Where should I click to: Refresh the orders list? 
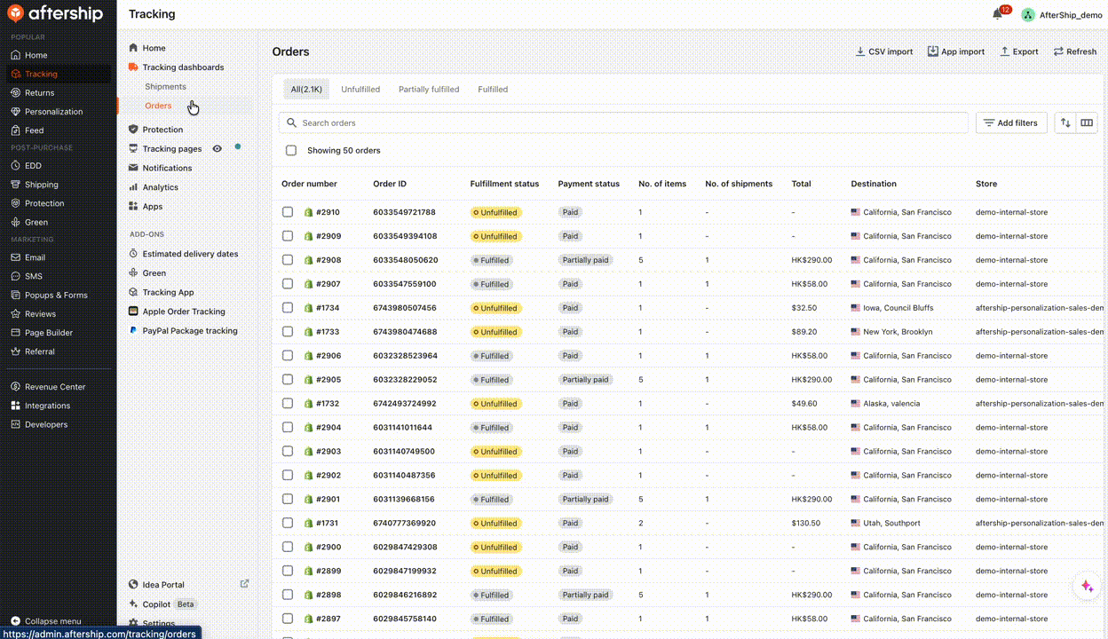point(1075,51)
